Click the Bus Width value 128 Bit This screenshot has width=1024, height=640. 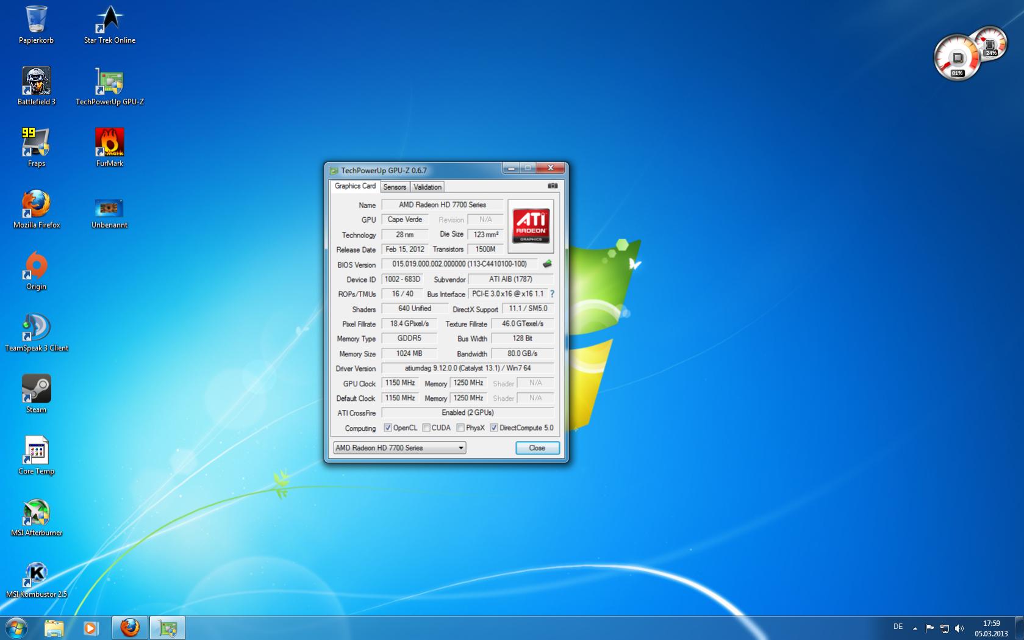(x=523, y=339)
